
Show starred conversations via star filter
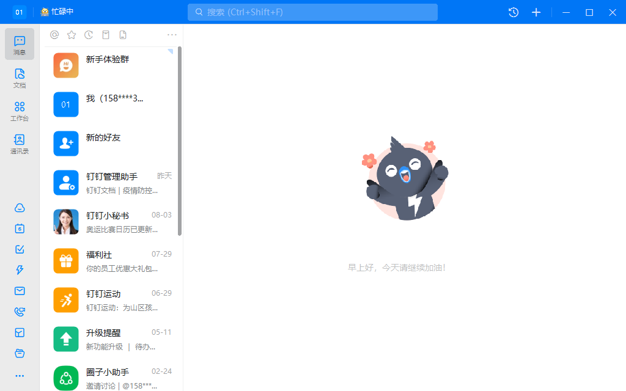(71, 35)
